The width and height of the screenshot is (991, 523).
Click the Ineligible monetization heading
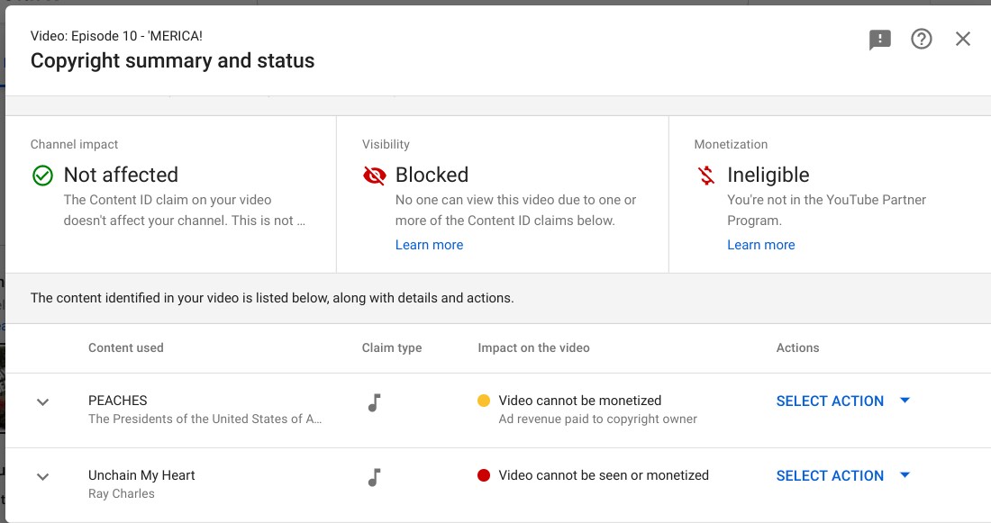tap(768, 175)
